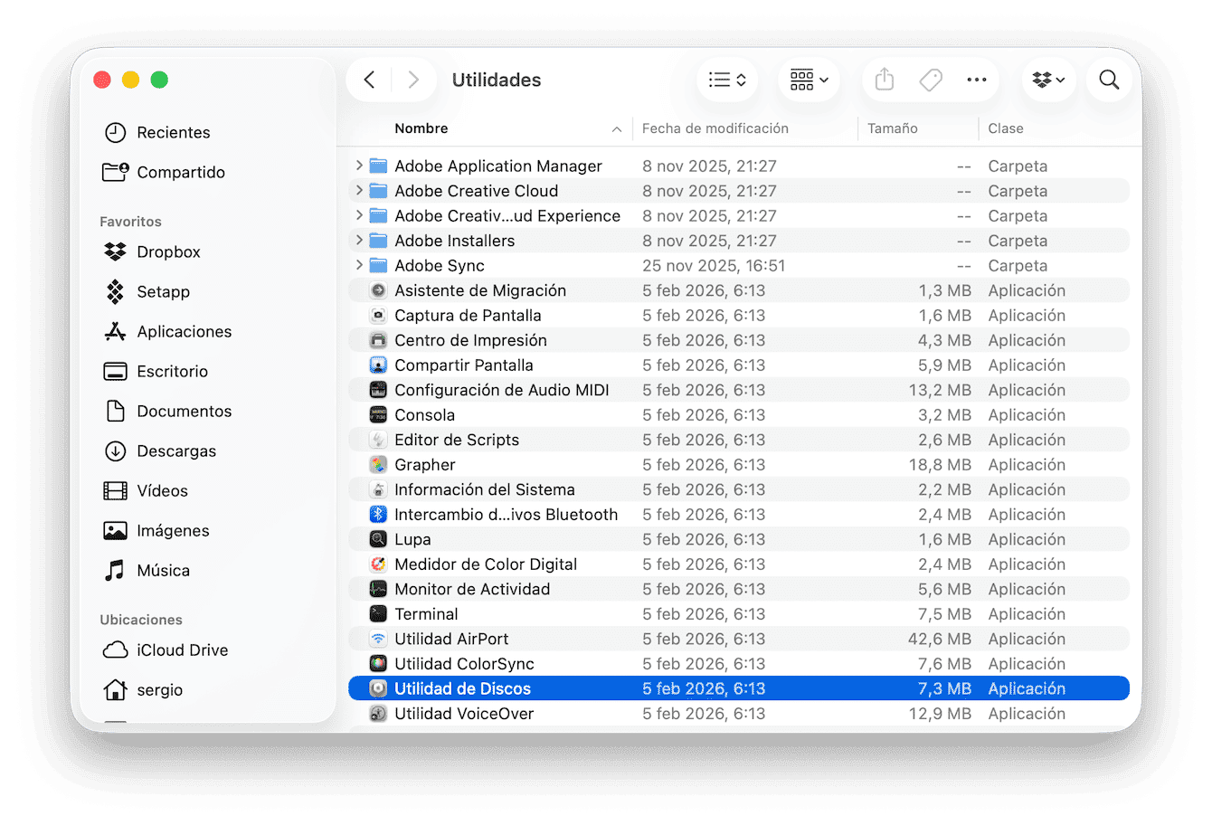Select the Utilidad de Discos row
Screen dimensions: 1212x825
click(739, 688)
